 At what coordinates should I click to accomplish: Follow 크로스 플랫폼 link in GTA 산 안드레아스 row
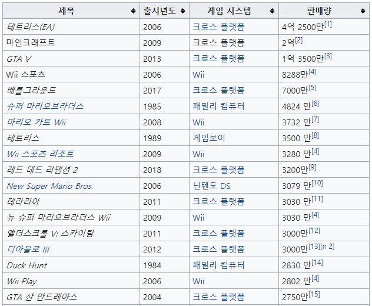[x=218, y=297]
